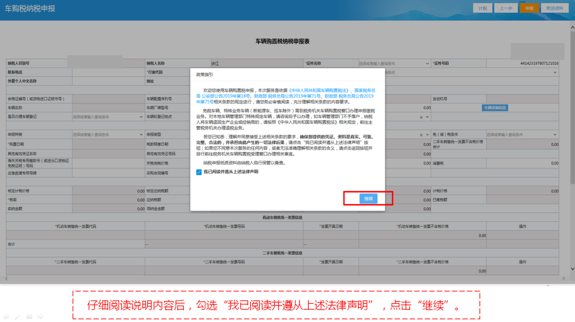Click the vertical scrollbar thumb
575x322 pixels.
(x=572, y=107)
